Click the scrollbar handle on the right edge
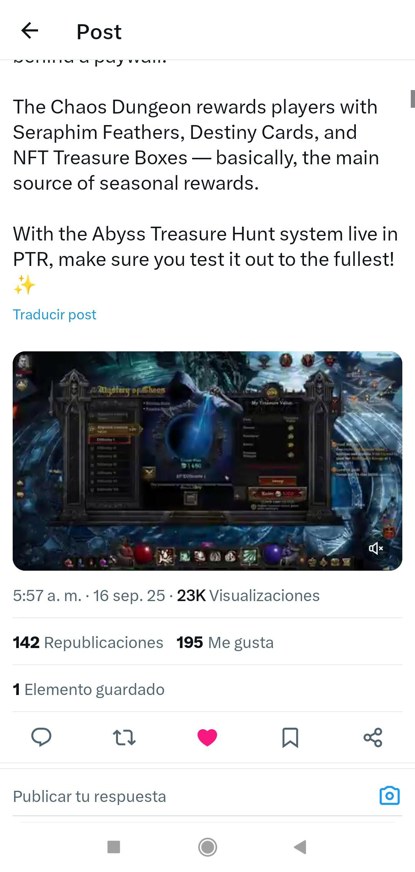 (413, 99)
